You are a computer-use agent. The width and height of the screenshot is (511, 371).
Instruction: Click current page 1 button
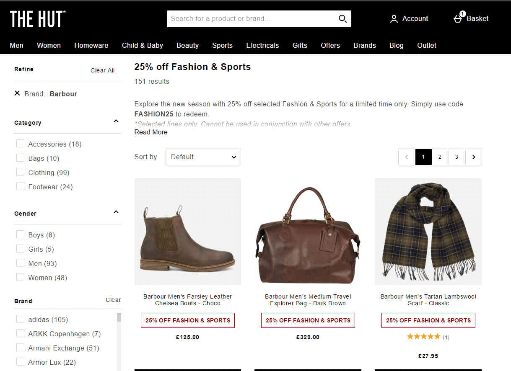pyautogui.click(x=423, y=157)
